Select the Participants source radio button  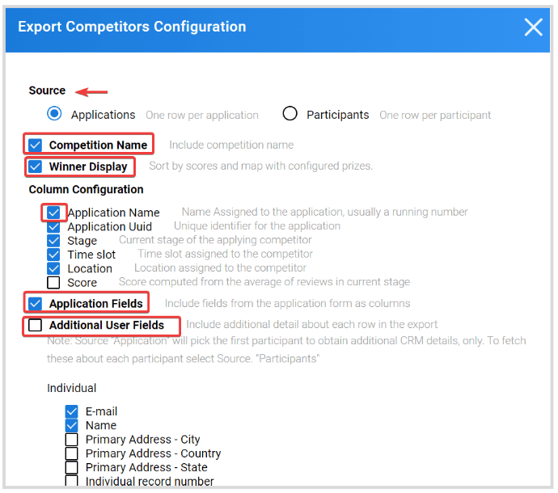pos(290,114)
